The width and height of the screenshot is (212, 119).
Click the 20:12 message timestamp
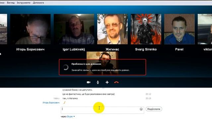[148, 94]
